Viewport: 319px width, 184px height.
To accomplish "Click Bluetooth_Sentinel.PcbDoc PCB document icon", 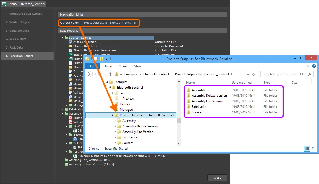I will tap(71, 55).
